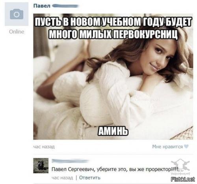Click the meme's top caption text
This screenshot has height=184, width=197.
tap(113, 28)
